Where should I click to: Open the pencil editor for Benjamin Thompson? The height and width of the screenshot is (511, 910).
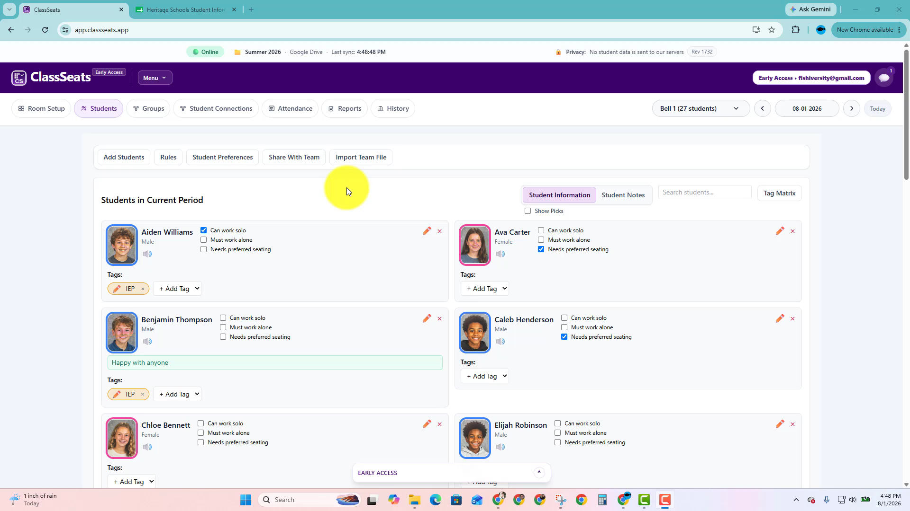[427, 318]
